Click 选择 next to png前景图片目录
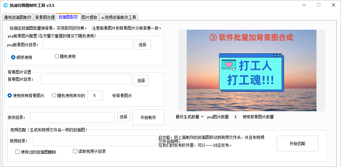The image size is (341, 167). (143, 45)
